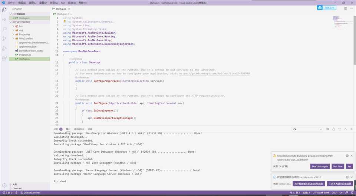356x196 pixels.
Task: Close Startup.cs in open editors list
Action: [x=14, y=18]
